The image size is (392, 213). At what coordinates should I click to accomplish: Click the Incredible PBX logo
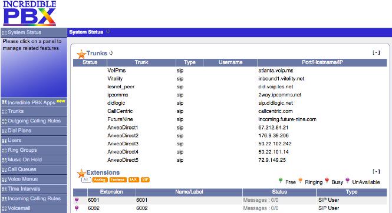[29, 13]
